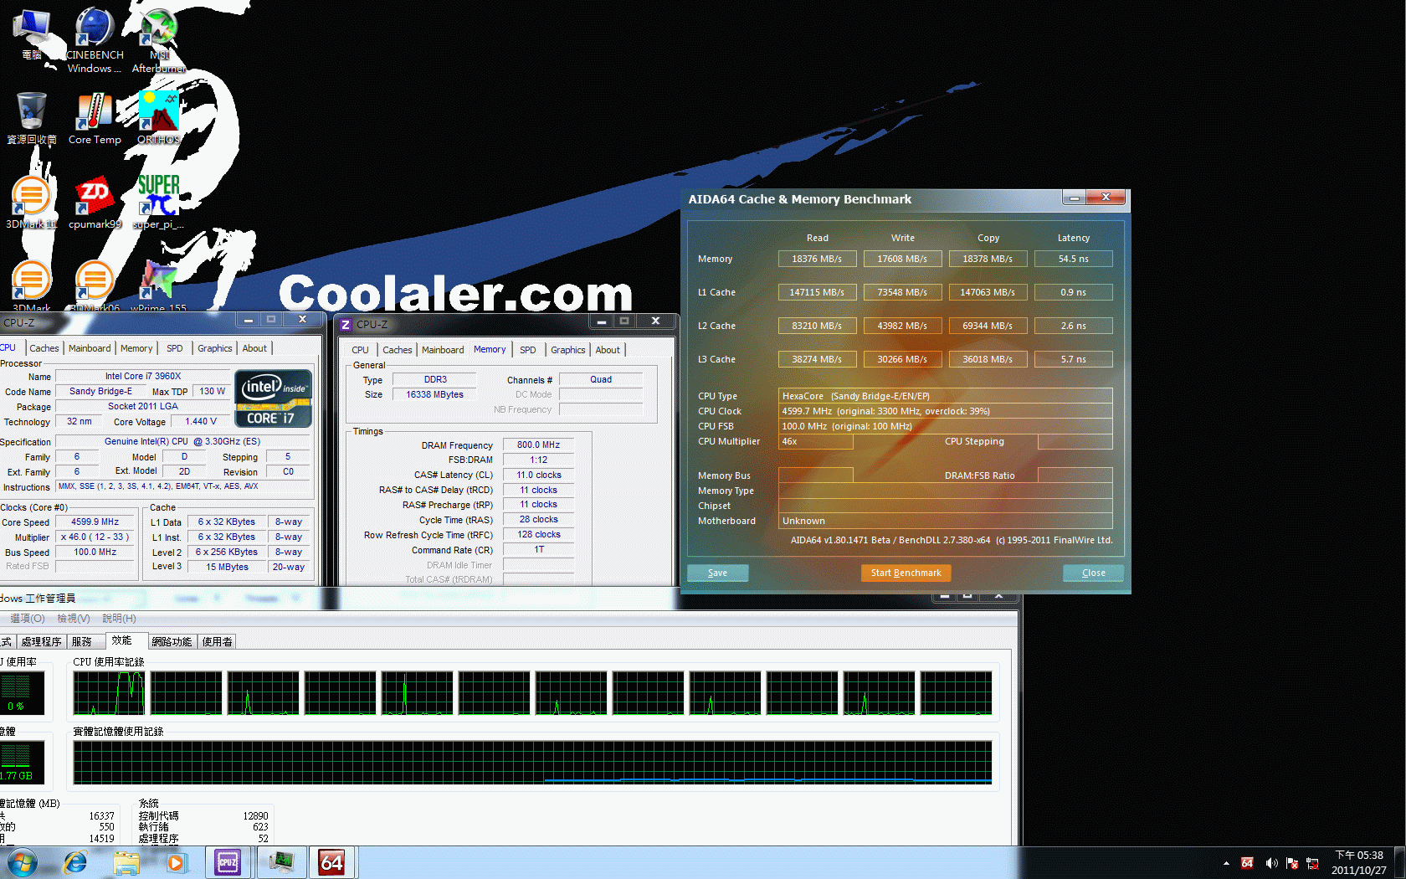The width and height of the screenshot is (1406, 879).
Task: Open the MSI Afterburner shortcut
Action: tap(158, 39)
